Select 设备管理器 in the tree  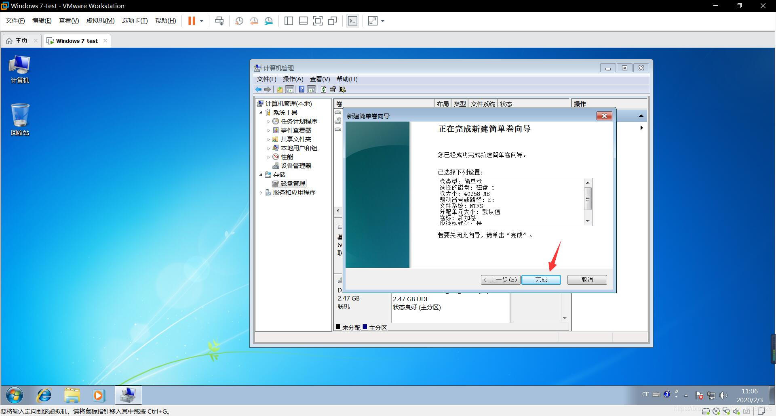pos(296,166)
